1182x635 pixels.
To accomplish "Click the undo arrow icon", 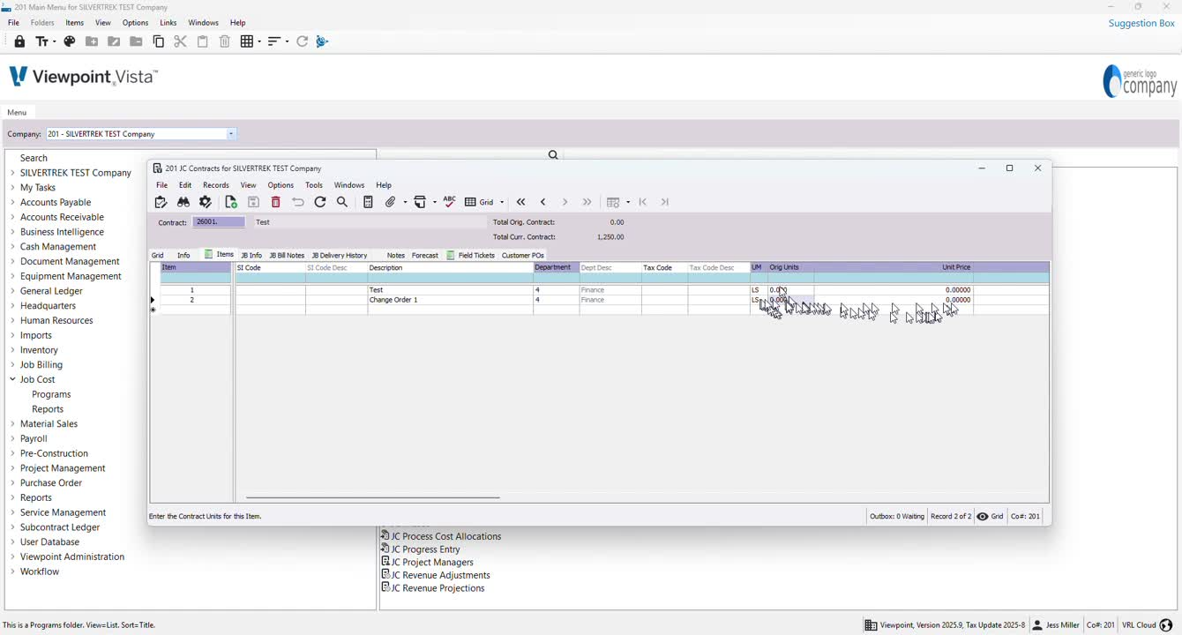I will click(x=298, y=202).
